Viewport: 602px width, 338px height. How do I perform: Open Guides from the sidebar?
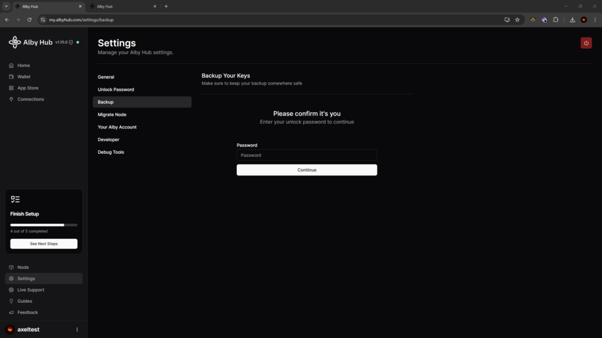tap(25, 301)
